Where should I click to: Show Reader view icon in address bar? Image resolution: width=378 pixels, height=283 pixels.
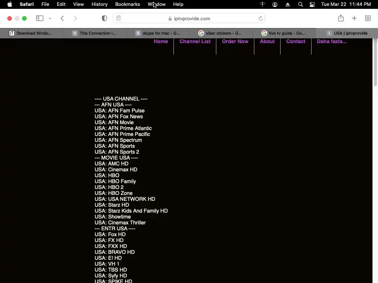click(x=118, y=18)
